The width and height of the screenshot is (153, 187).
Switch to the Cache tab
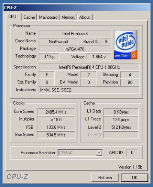(29, 17)
